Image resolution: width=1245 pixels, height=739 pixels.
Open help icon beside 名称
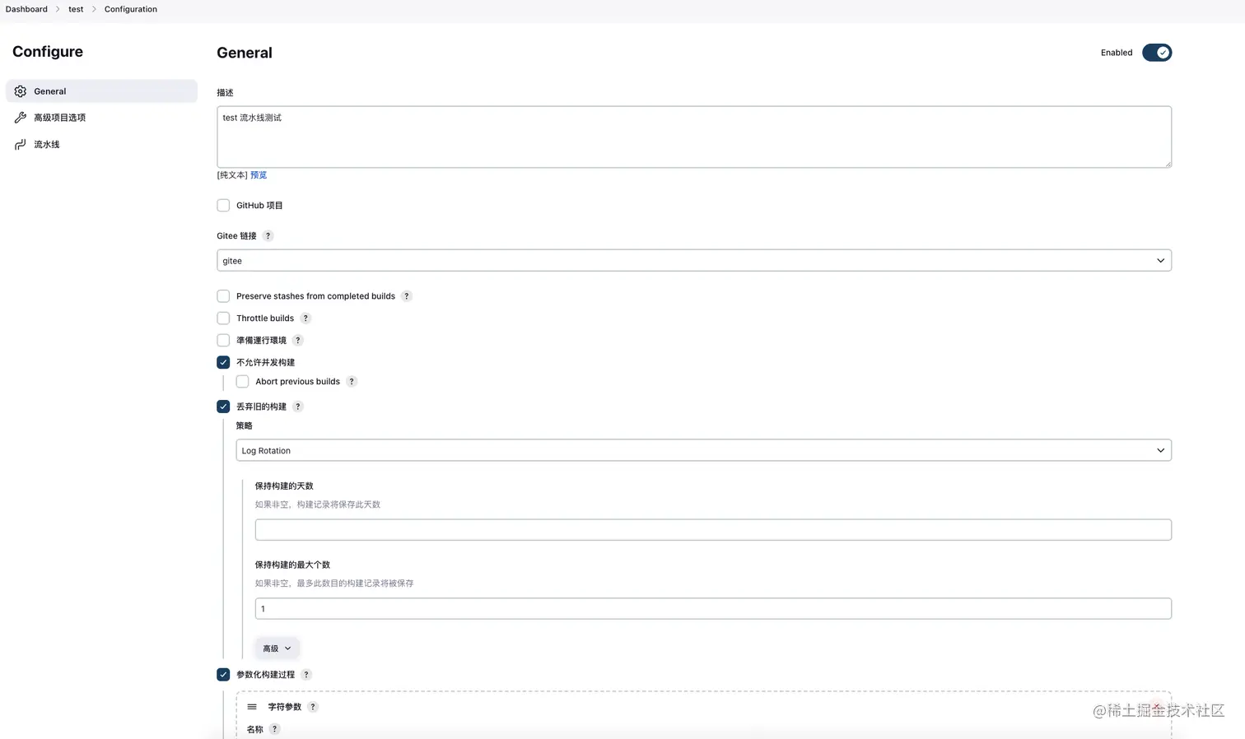275,729
